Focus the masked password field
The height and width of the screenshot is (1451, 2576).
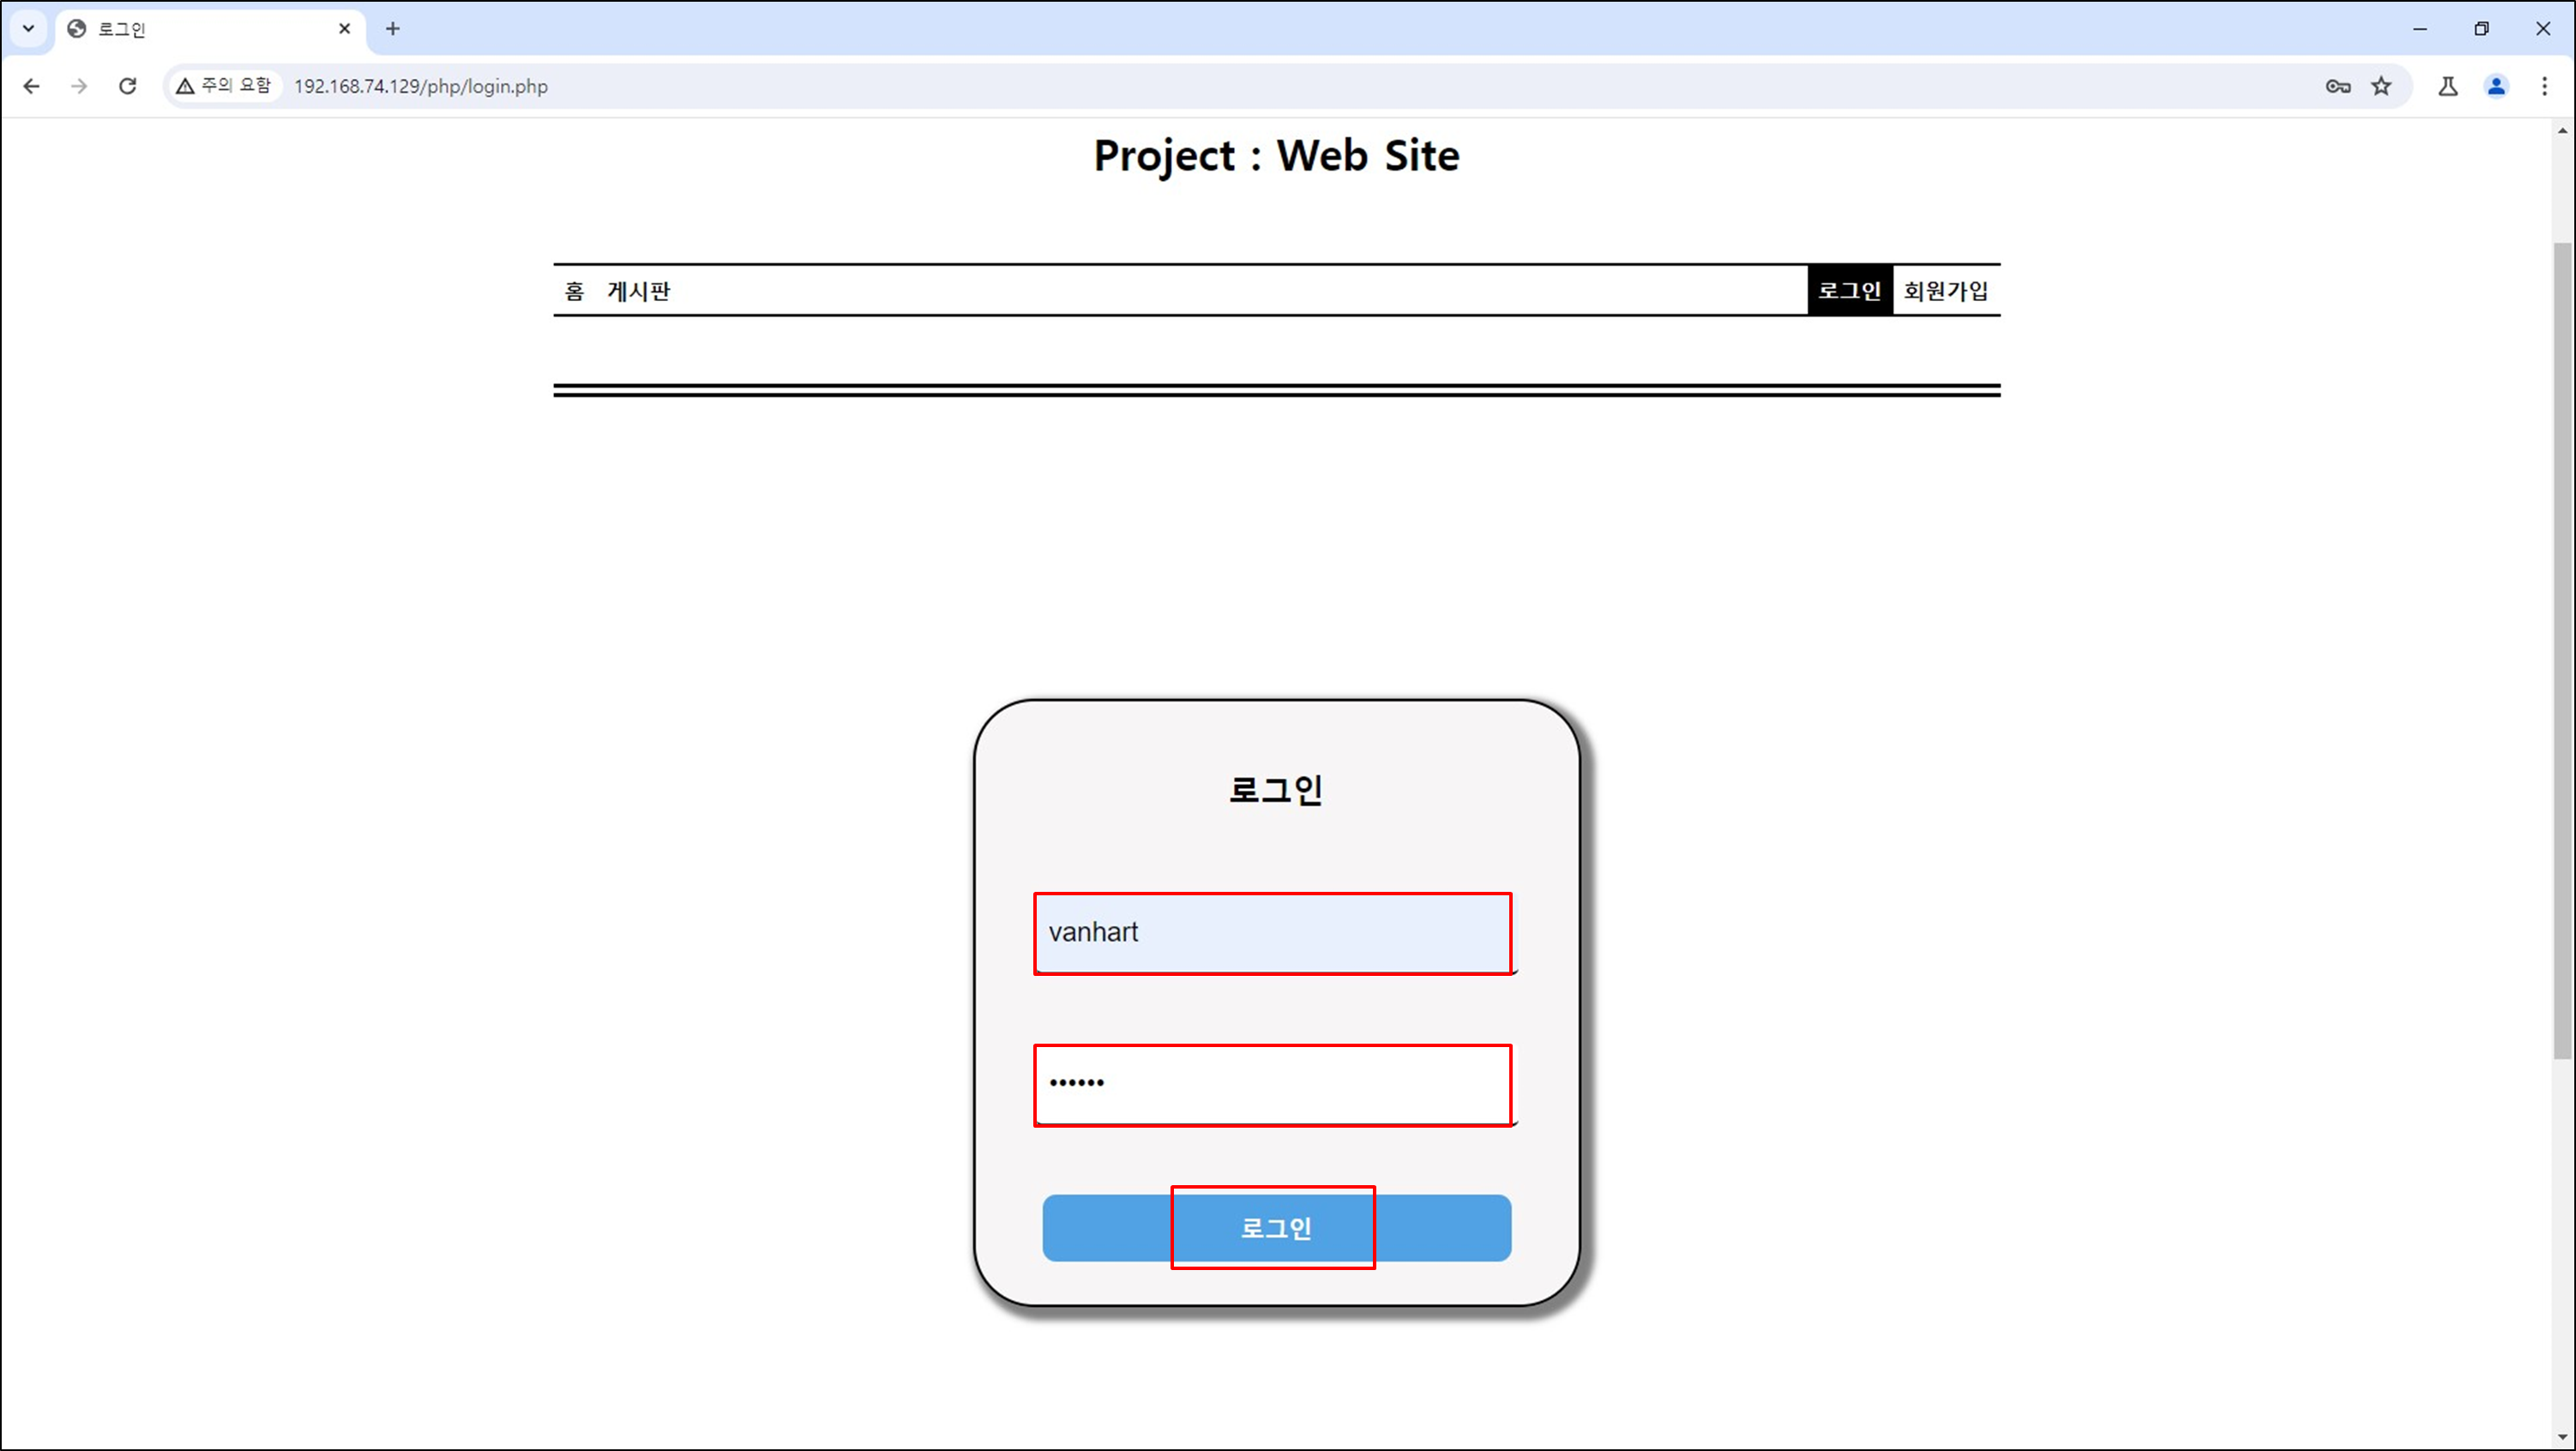pyautogui.click(x=1277, y=1084)
